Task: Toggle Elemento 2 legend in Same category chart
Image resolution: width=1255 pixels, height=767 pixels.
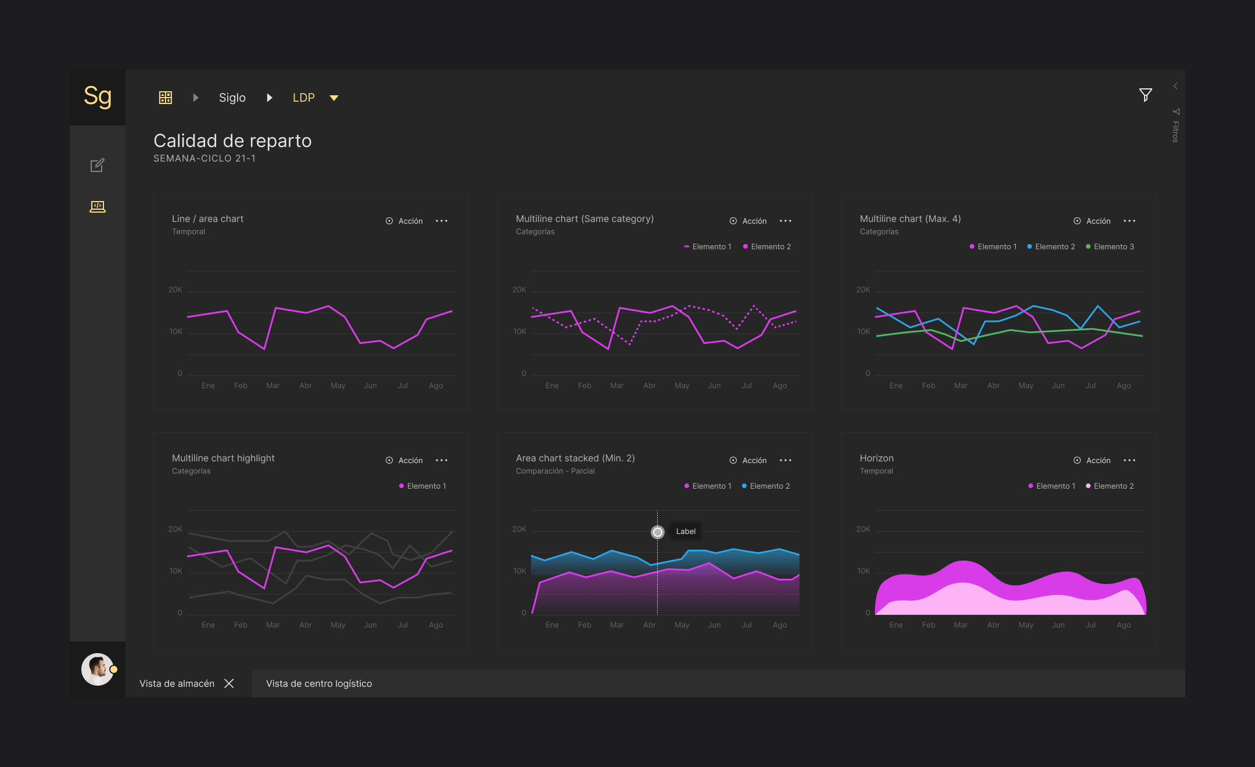Action: pyautogui.click(x=767, y=246)
